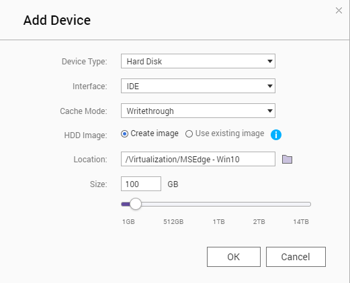Screen dimensions: 350x283
Task: Open the folder browser for Location
Action: [x=287, y=159]
